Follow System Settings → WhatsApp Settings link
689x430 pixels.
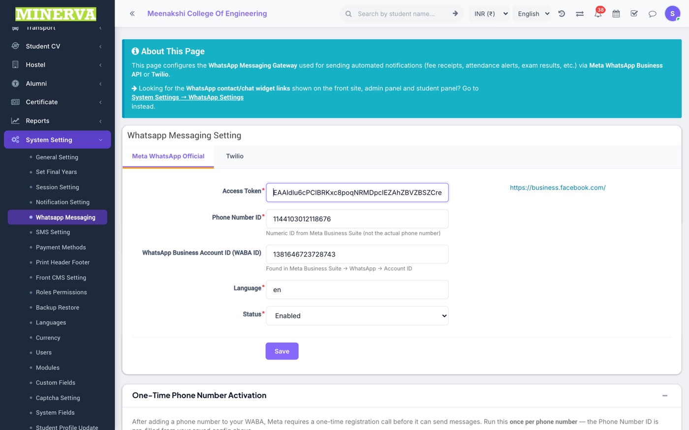pos(188,97)
